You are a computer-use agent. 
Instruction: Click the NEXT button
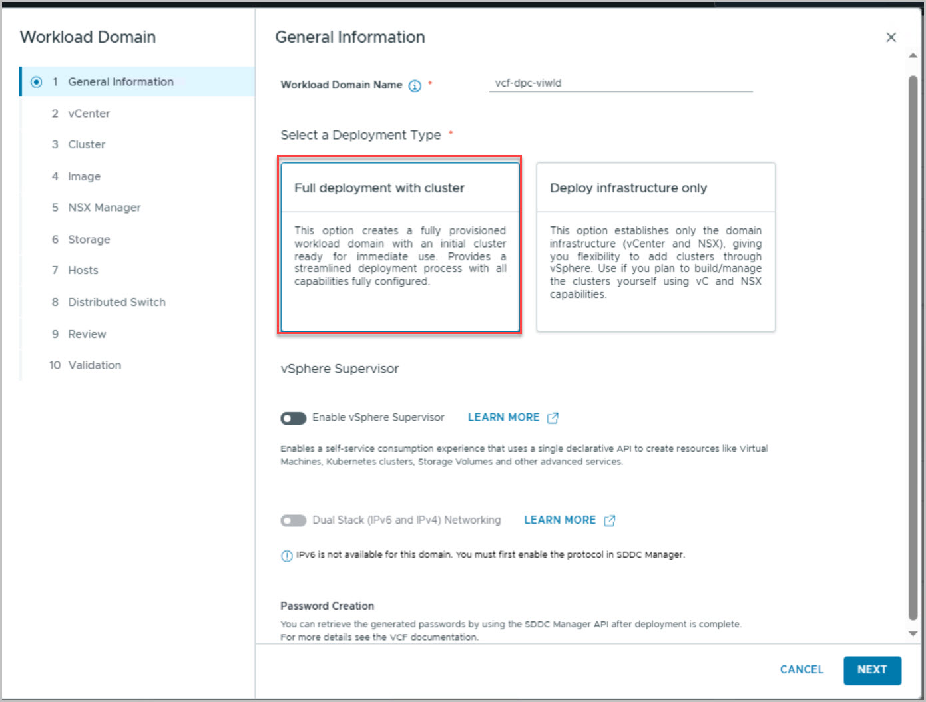(872, 670)
